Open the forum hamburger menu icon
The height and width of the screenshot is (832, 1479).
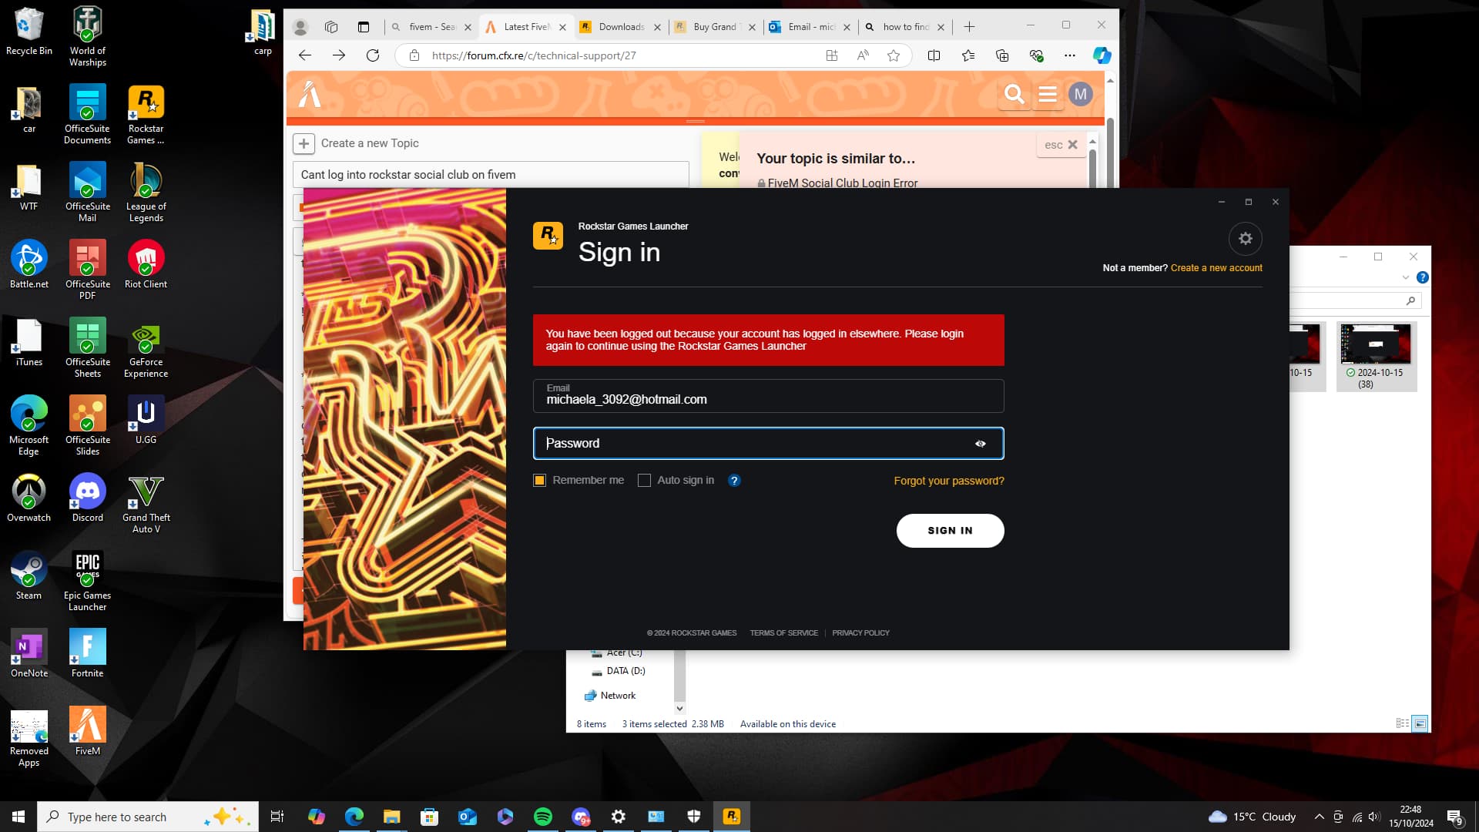pyautogui.click(x=1048, y=94)
